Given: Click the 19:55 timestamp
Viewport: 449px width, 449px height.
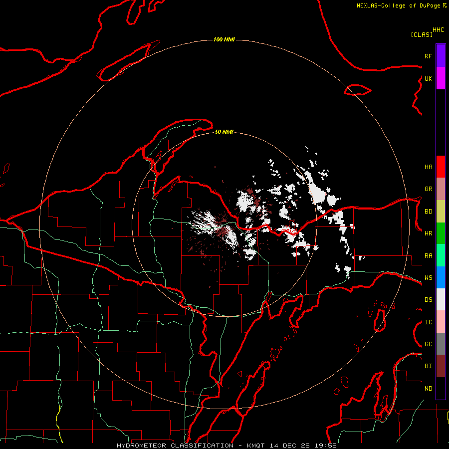Looking at the screenshot, I should (x=325, y=446).
